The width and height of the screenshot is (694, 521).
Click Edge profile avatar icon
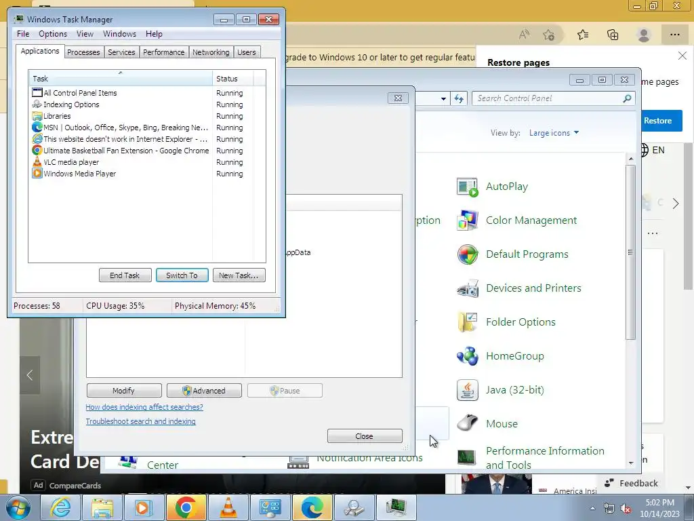point(644,35)
